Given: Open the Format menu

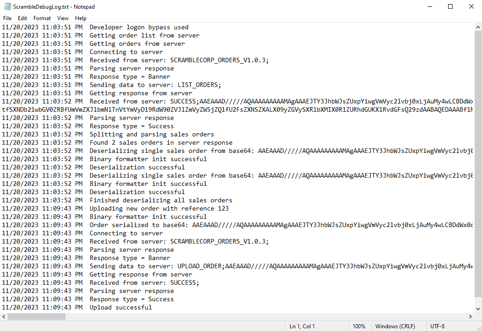Looking at the screenshot, I should [x=42, y=18].
